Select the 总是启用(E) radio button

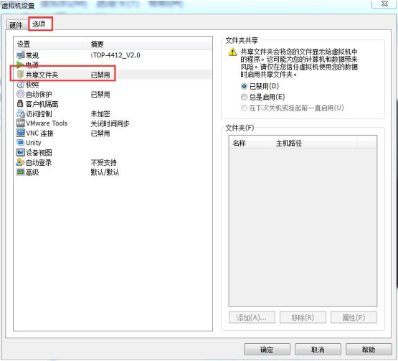(x=244, y=97)
